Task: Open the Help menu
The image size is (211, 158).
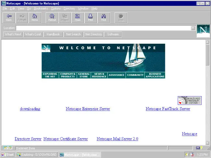Action: pyautogui.click(x=94, y=8)
